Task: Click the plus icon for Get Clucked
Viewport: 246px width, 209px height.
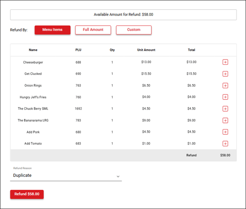Action: click(x=225, y=74)
